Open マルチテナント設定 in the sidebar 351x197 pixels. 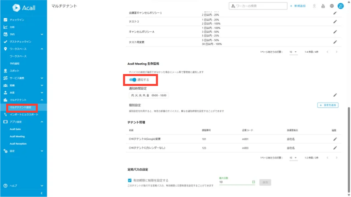coord(21,107)
